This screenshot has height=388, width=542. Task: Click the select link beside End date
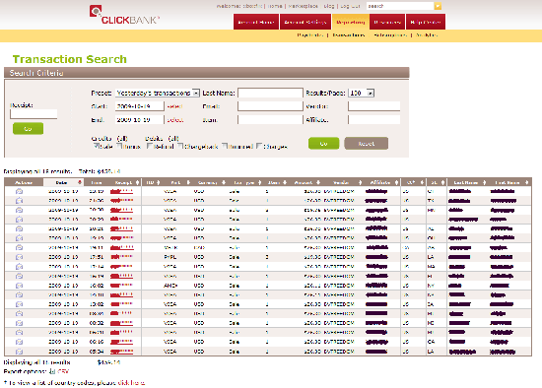[174, 120]
